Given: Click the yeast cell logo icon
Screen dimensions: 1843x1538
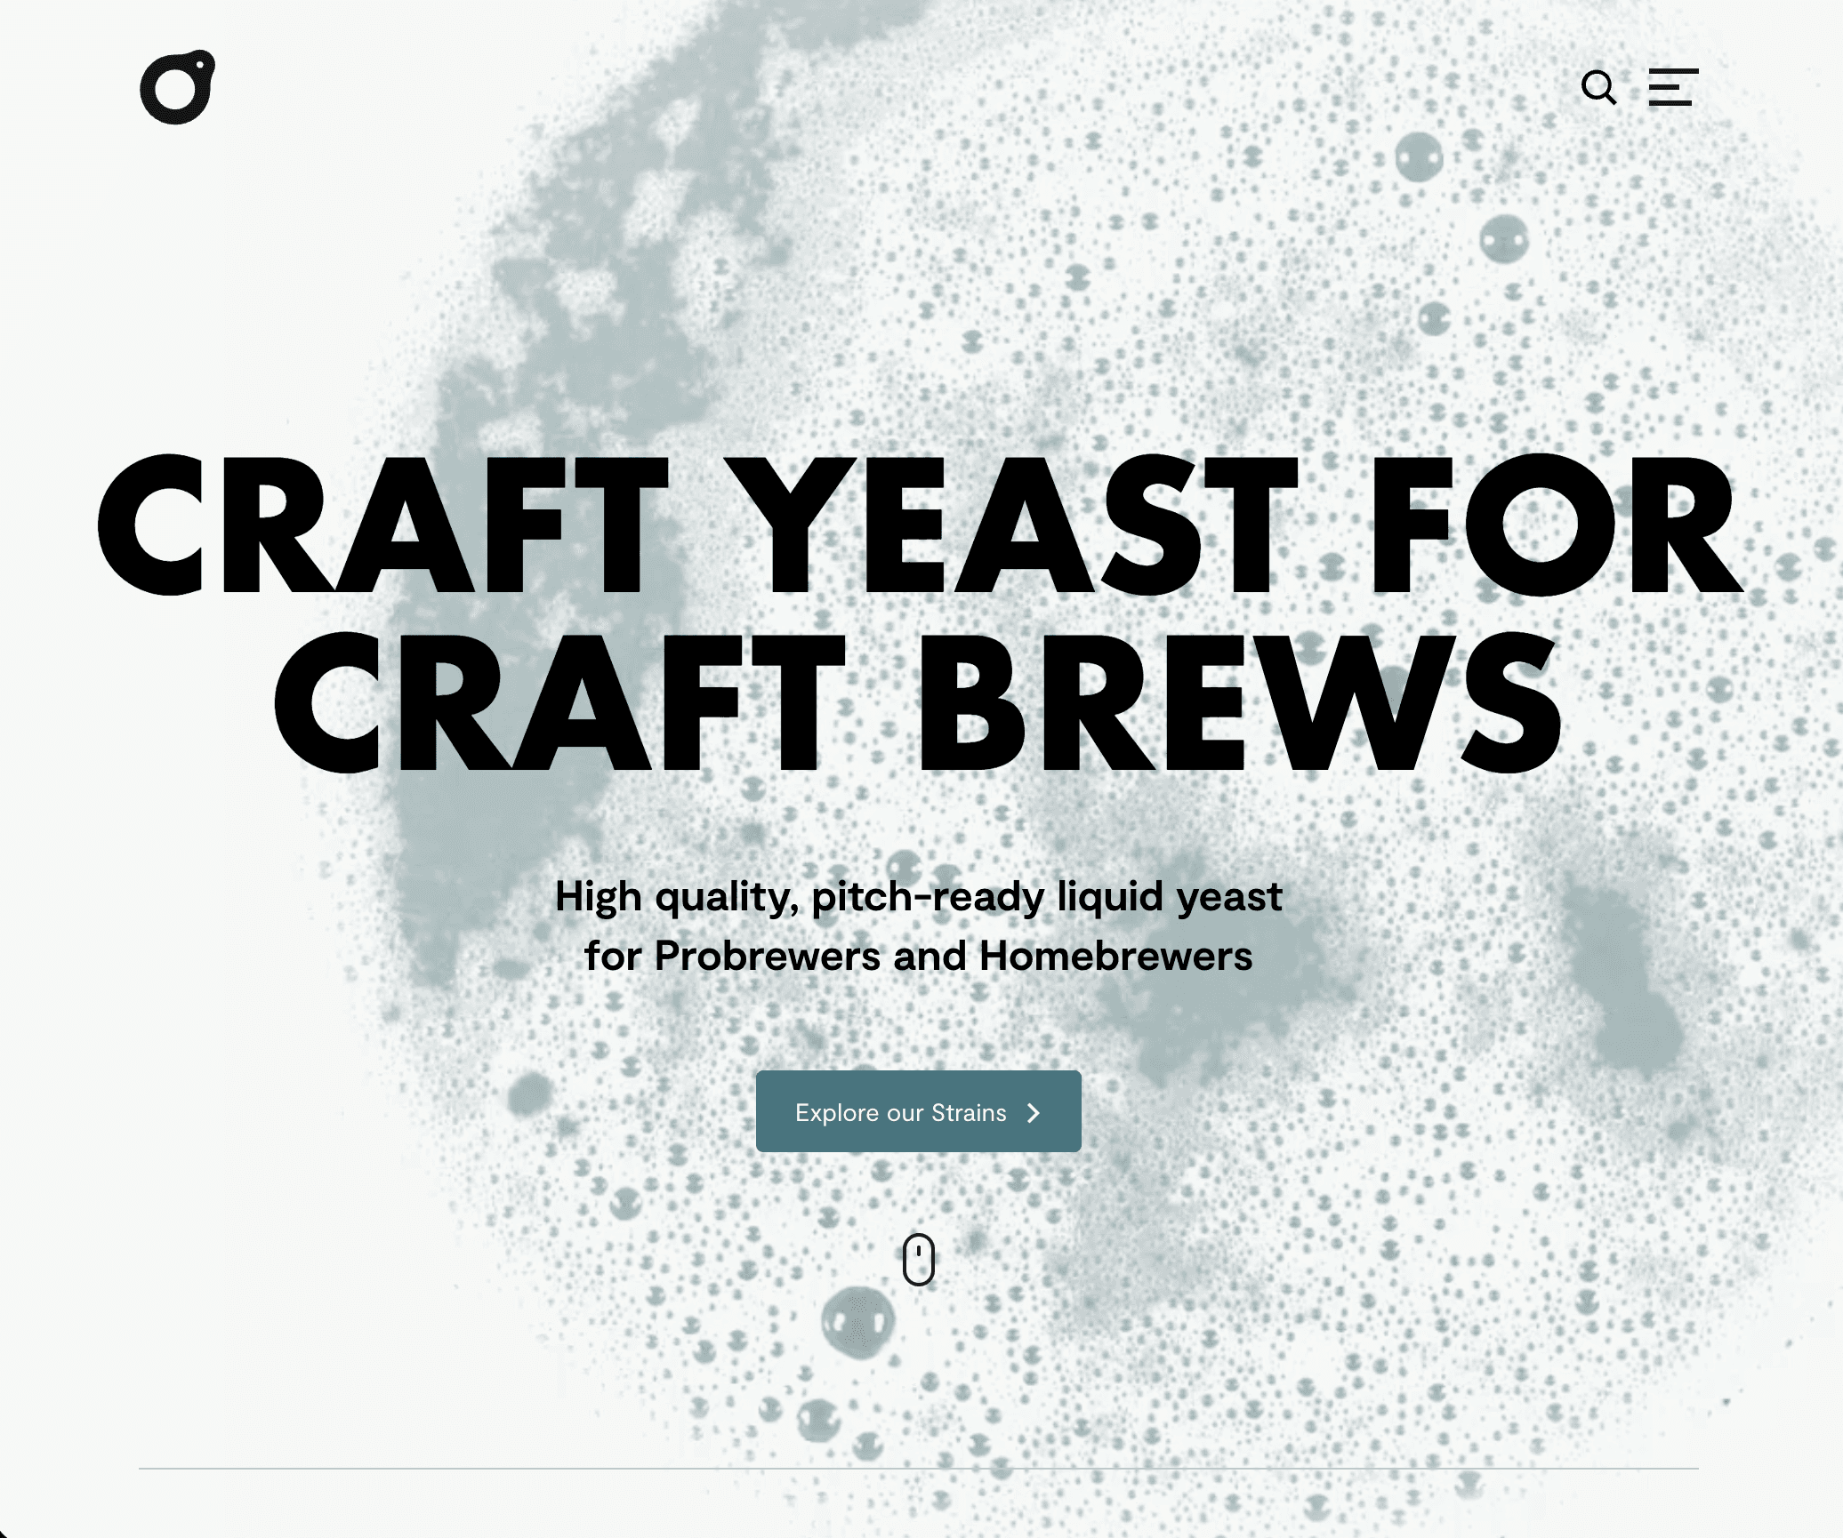Looking at the screenshot, I should click(x=178, y=87).
